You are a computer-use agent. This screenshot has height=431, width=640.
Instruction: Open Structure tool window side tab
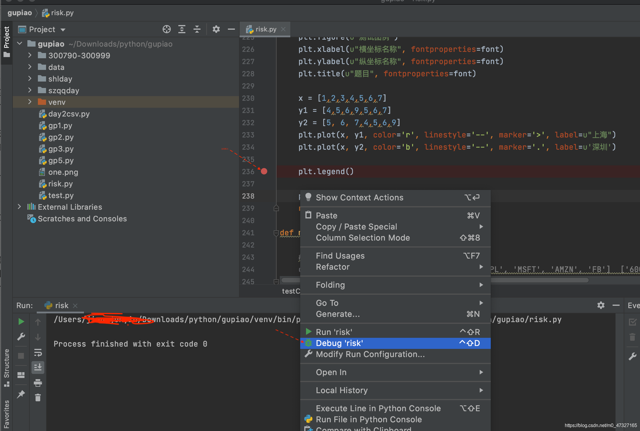(6, 368)
